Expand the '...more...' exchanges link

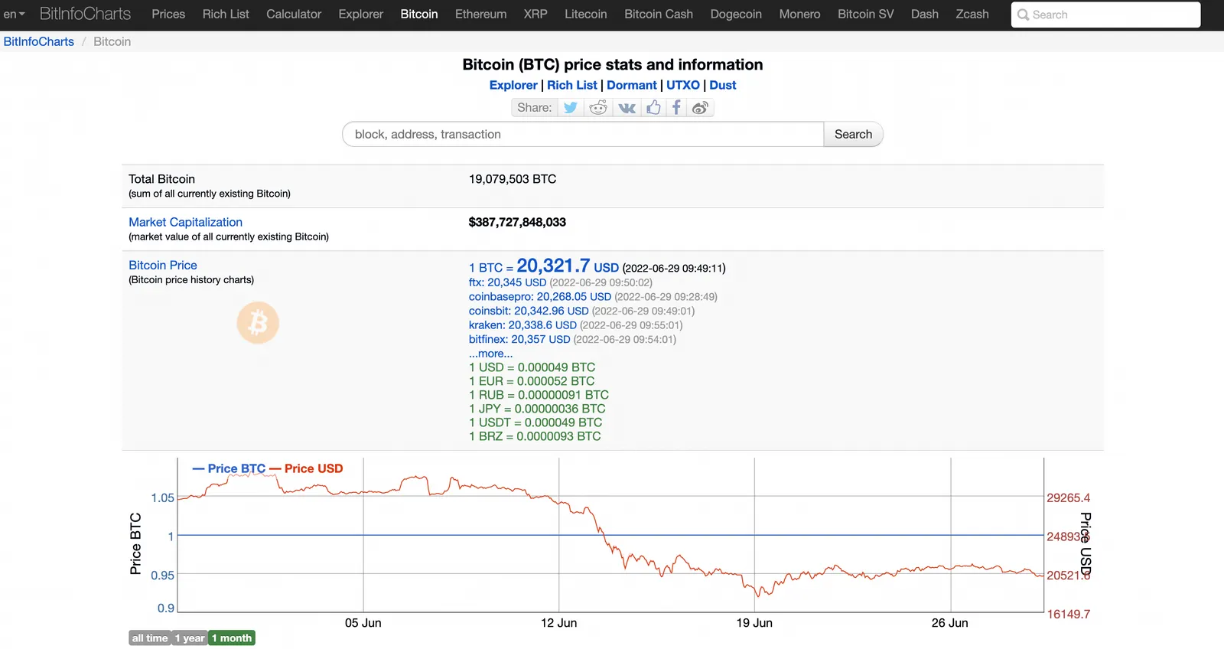[491, 354]
